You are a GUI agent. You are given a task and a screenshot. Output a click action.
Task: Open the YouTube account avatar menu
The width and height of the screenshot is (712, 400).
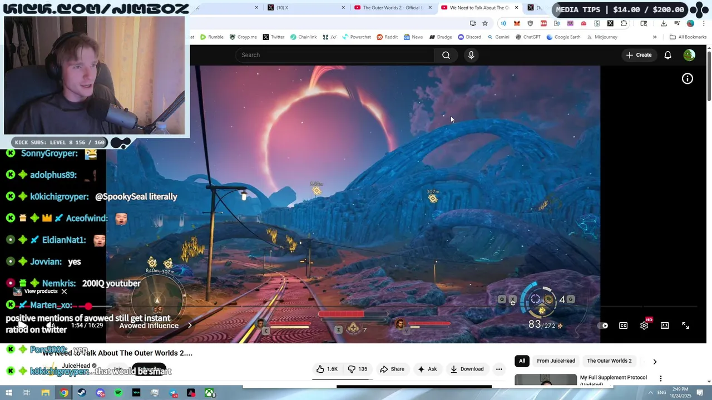(x=689, y=55)
